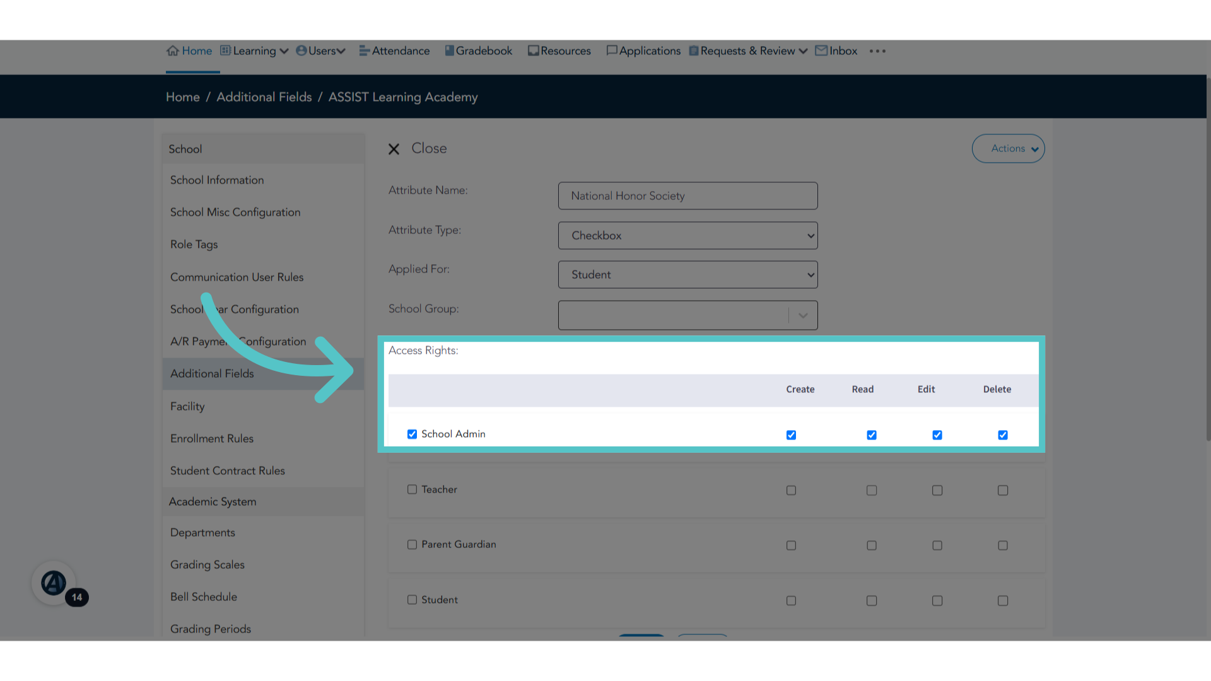Select Additional Fields in sidebar
Image resolution: width=1211 pixels, height=681 pixels.
(x=263, y=374)
